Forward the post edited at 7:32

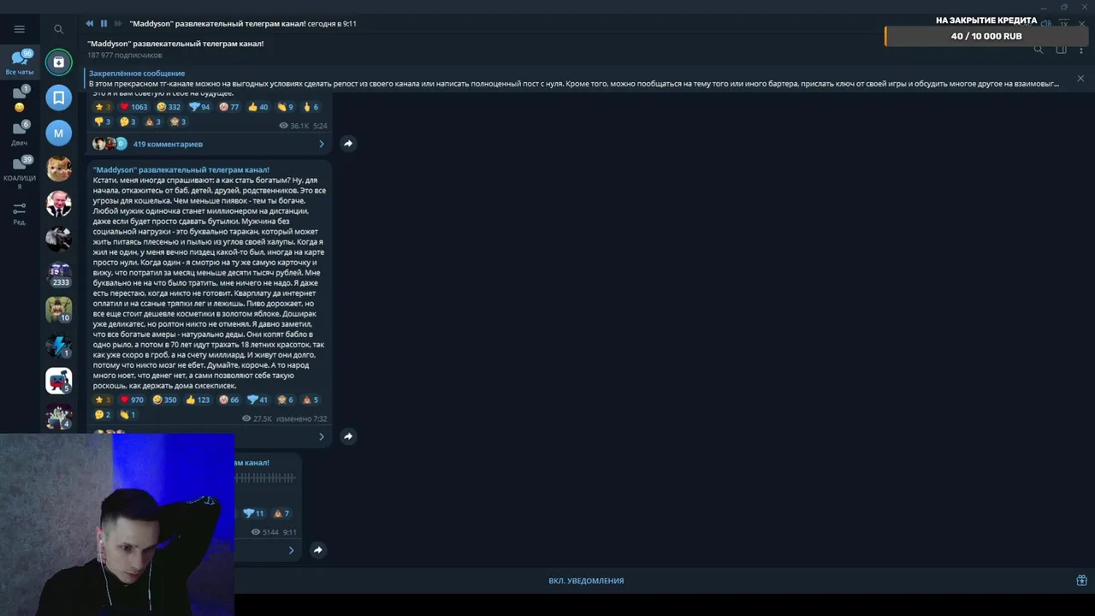click(348, 436)
